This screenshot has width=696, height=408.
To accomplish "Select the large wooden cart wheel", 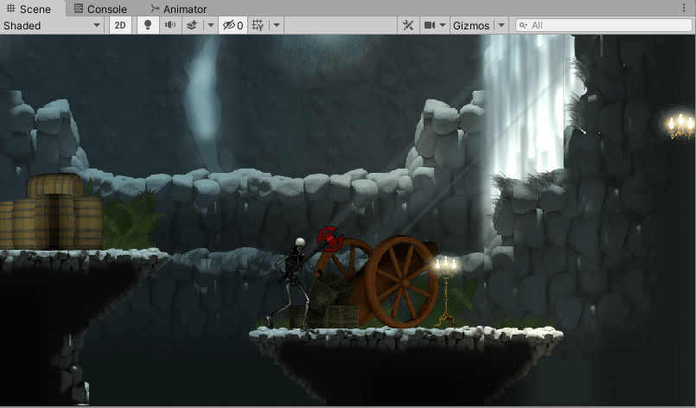I will tap(400, 282).
